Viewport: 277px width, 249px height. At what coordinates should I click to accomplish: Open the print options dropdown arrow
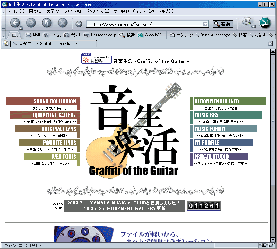[x=254, y=27]
